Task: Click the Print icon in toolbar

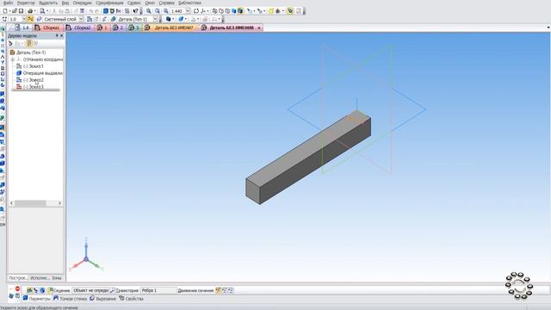Action: point(30,11)
